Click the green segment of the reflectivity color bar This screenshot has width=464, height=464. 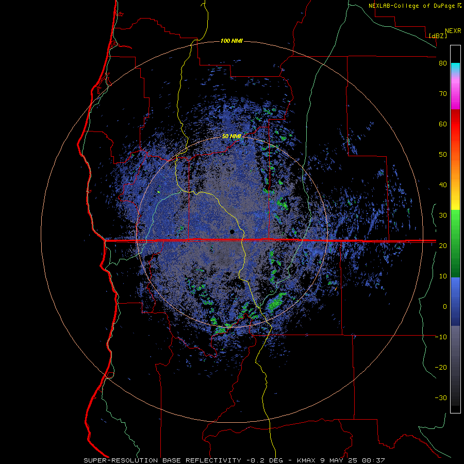point(455,243)
